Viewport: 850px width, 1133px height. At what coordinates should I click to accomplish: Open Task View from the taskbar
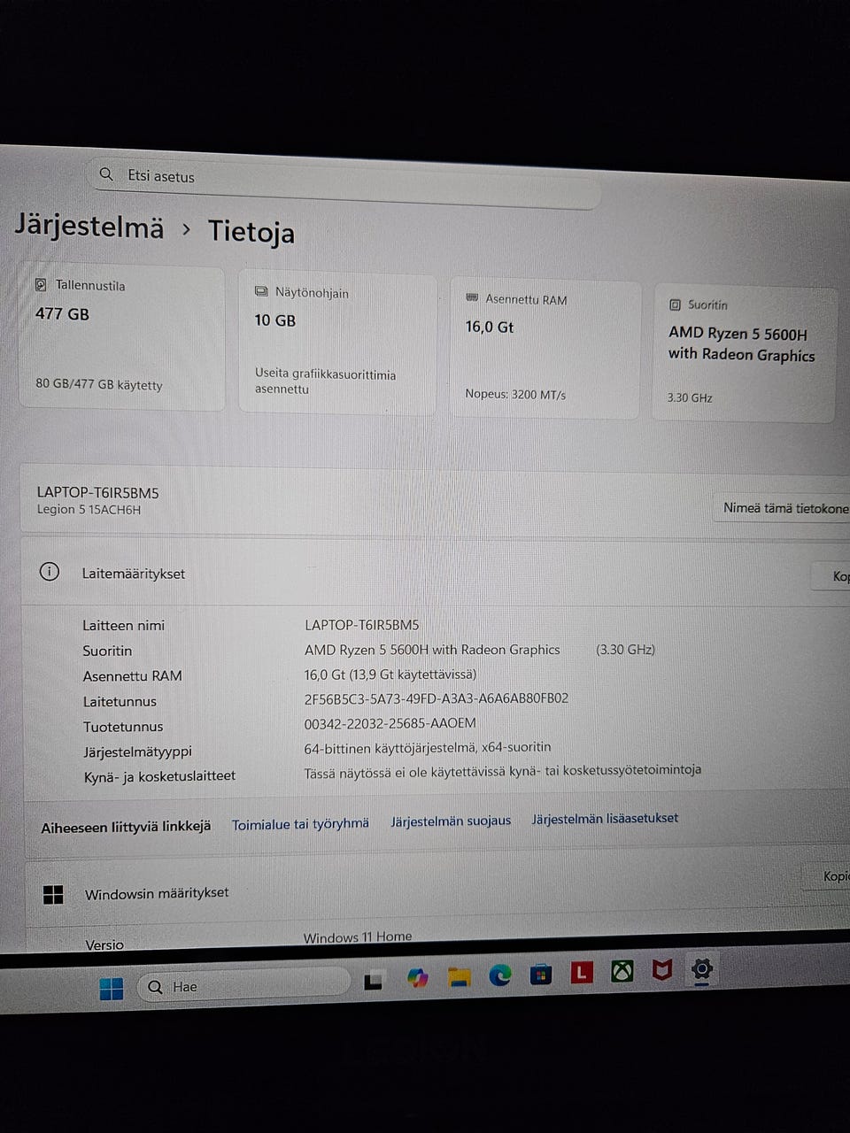[x=373, y=980]
